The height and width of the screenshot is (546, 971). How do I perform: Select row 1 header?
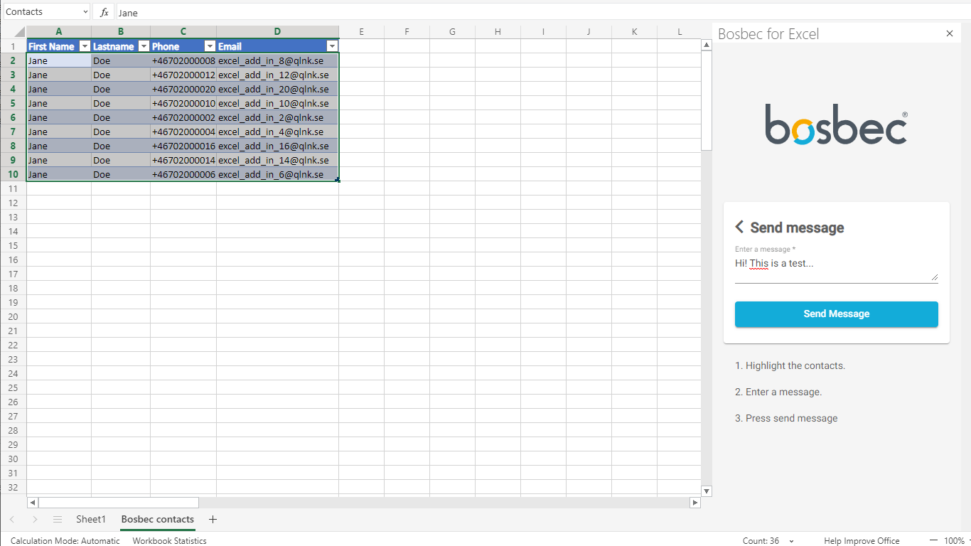13,46
